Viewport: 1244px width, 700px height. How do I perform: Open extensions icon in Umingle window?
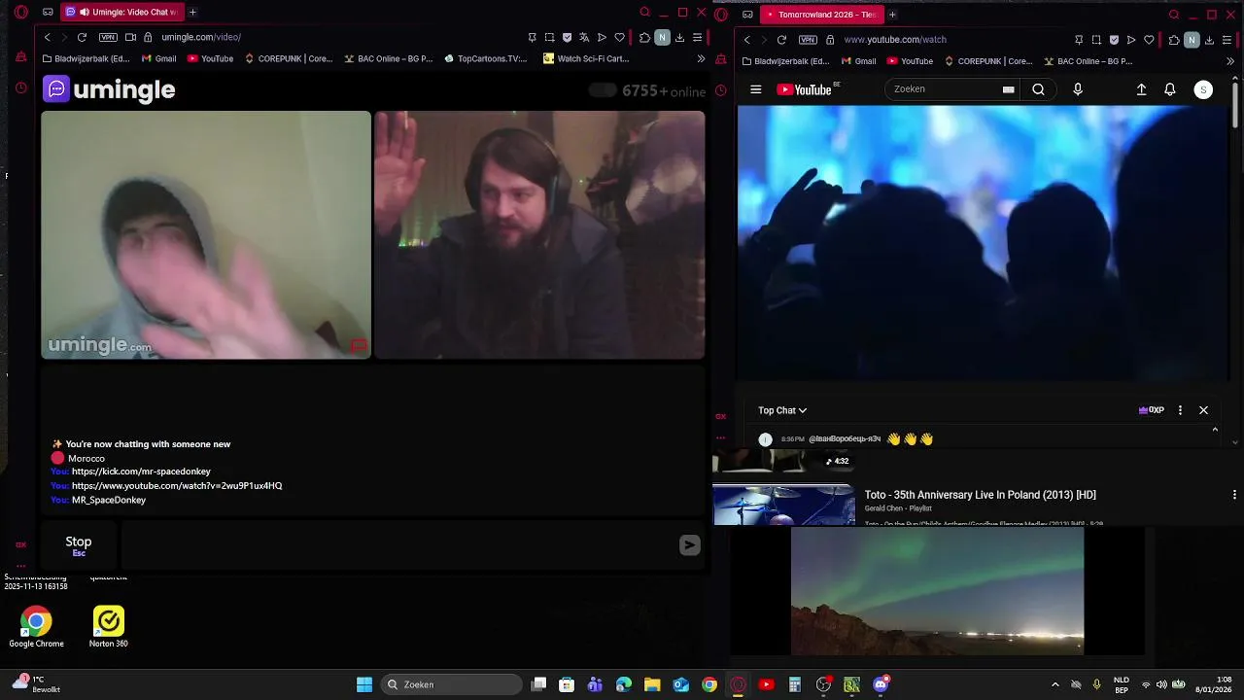644,37
